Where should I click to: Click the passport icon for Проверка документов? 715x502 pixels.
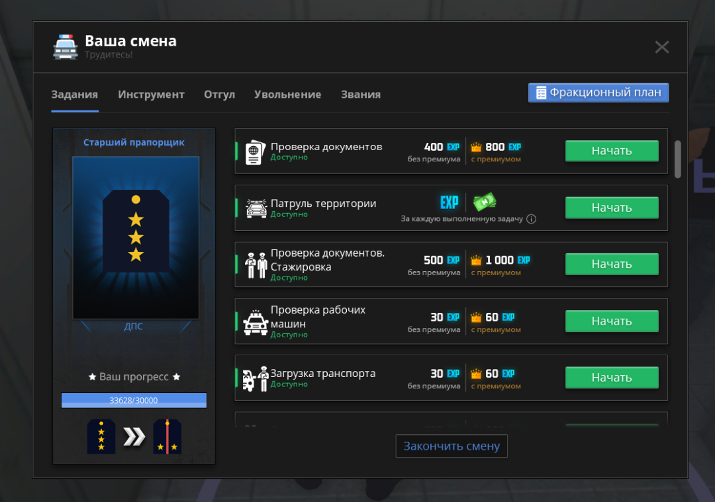pyautogui.click(x=255, y=151)
